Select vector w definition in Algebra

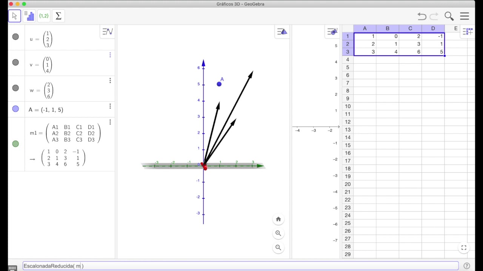click(x=42, y=90)
